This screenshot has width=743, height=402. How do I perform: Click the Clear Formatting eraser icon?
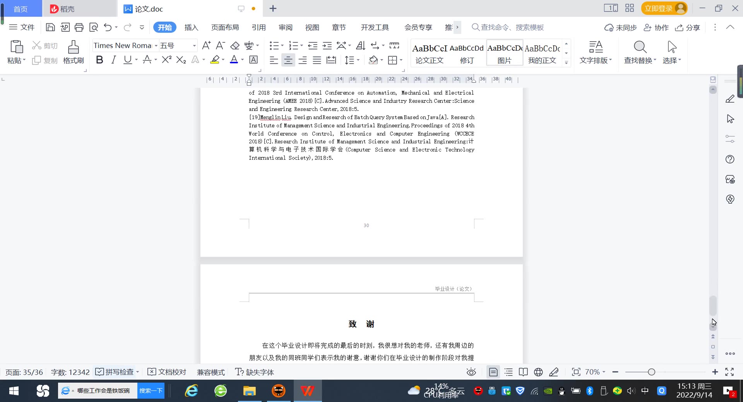[x=235, y=46]
